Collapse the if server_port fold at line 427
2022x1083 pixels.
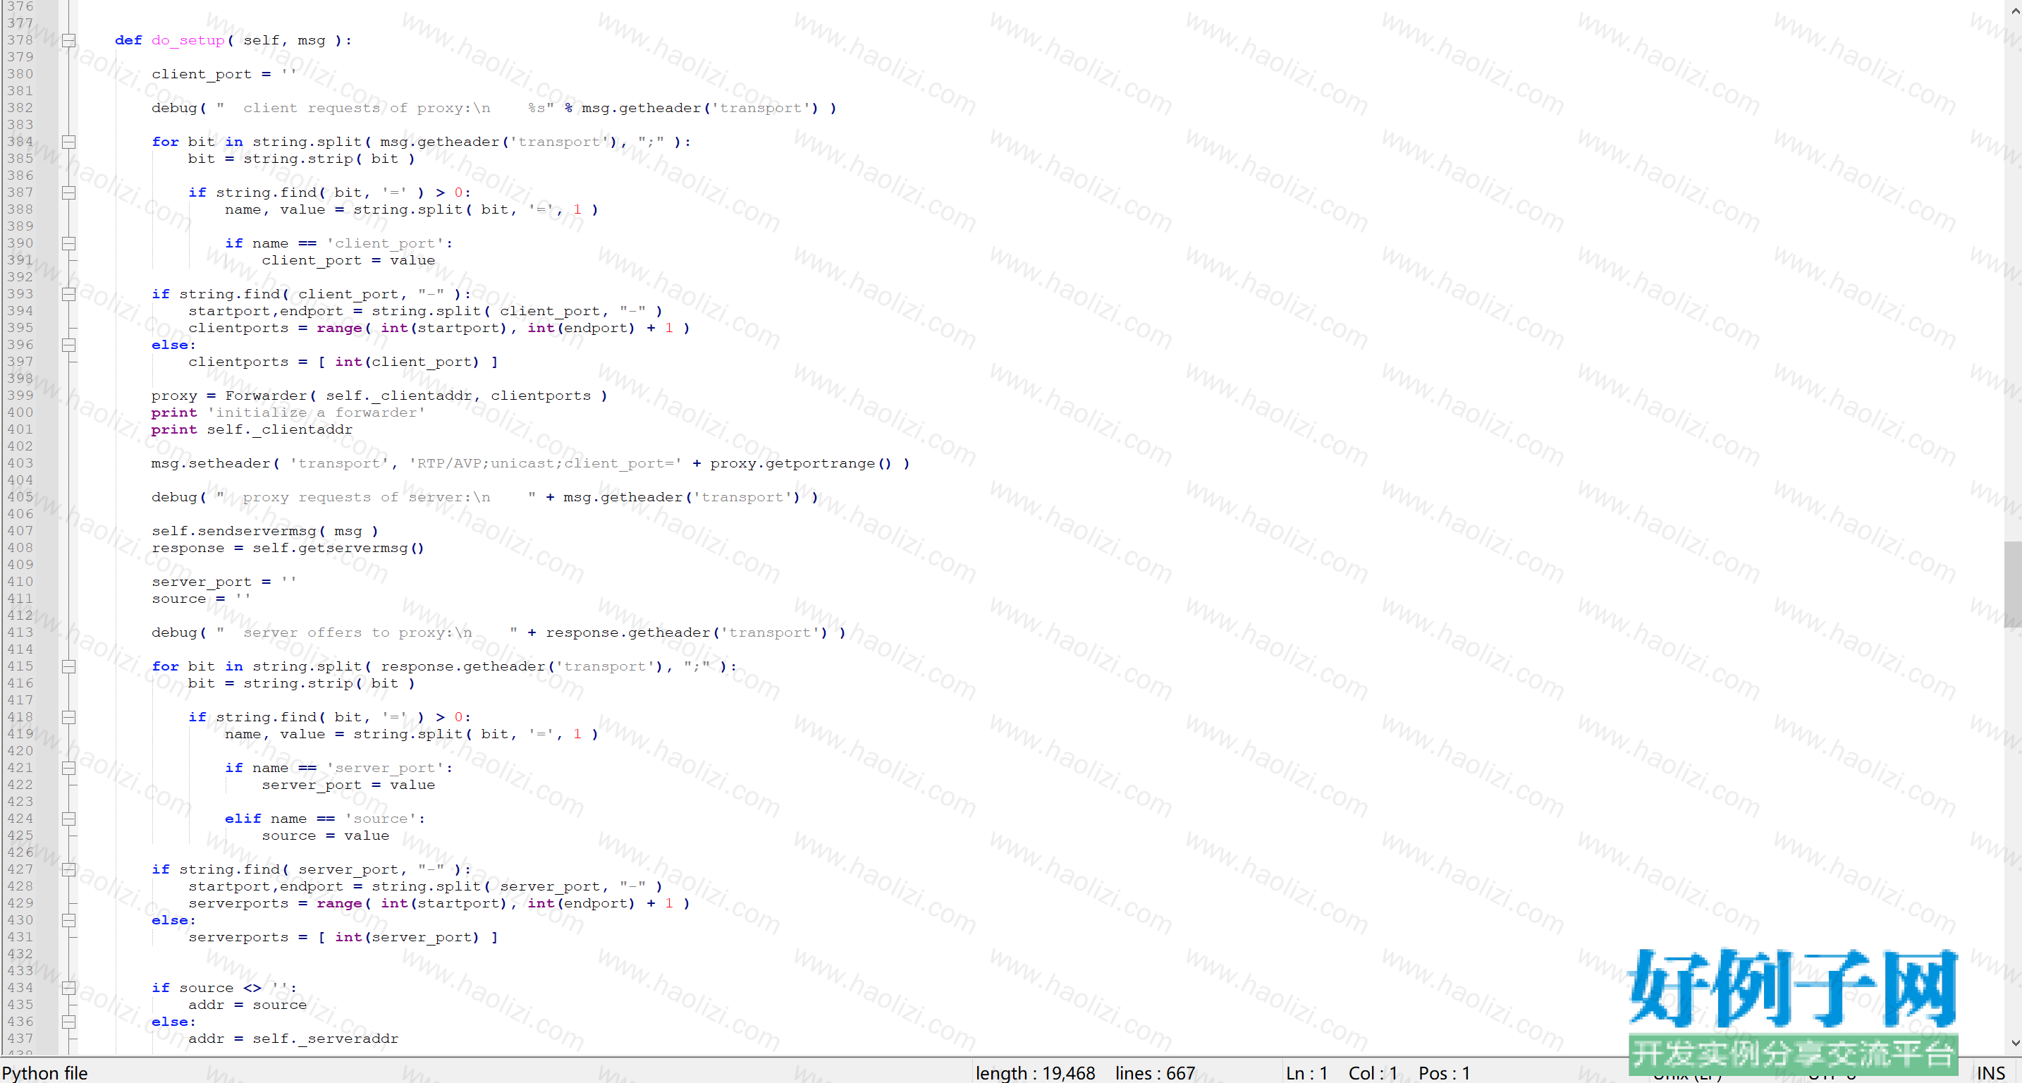tap(69, 869)
